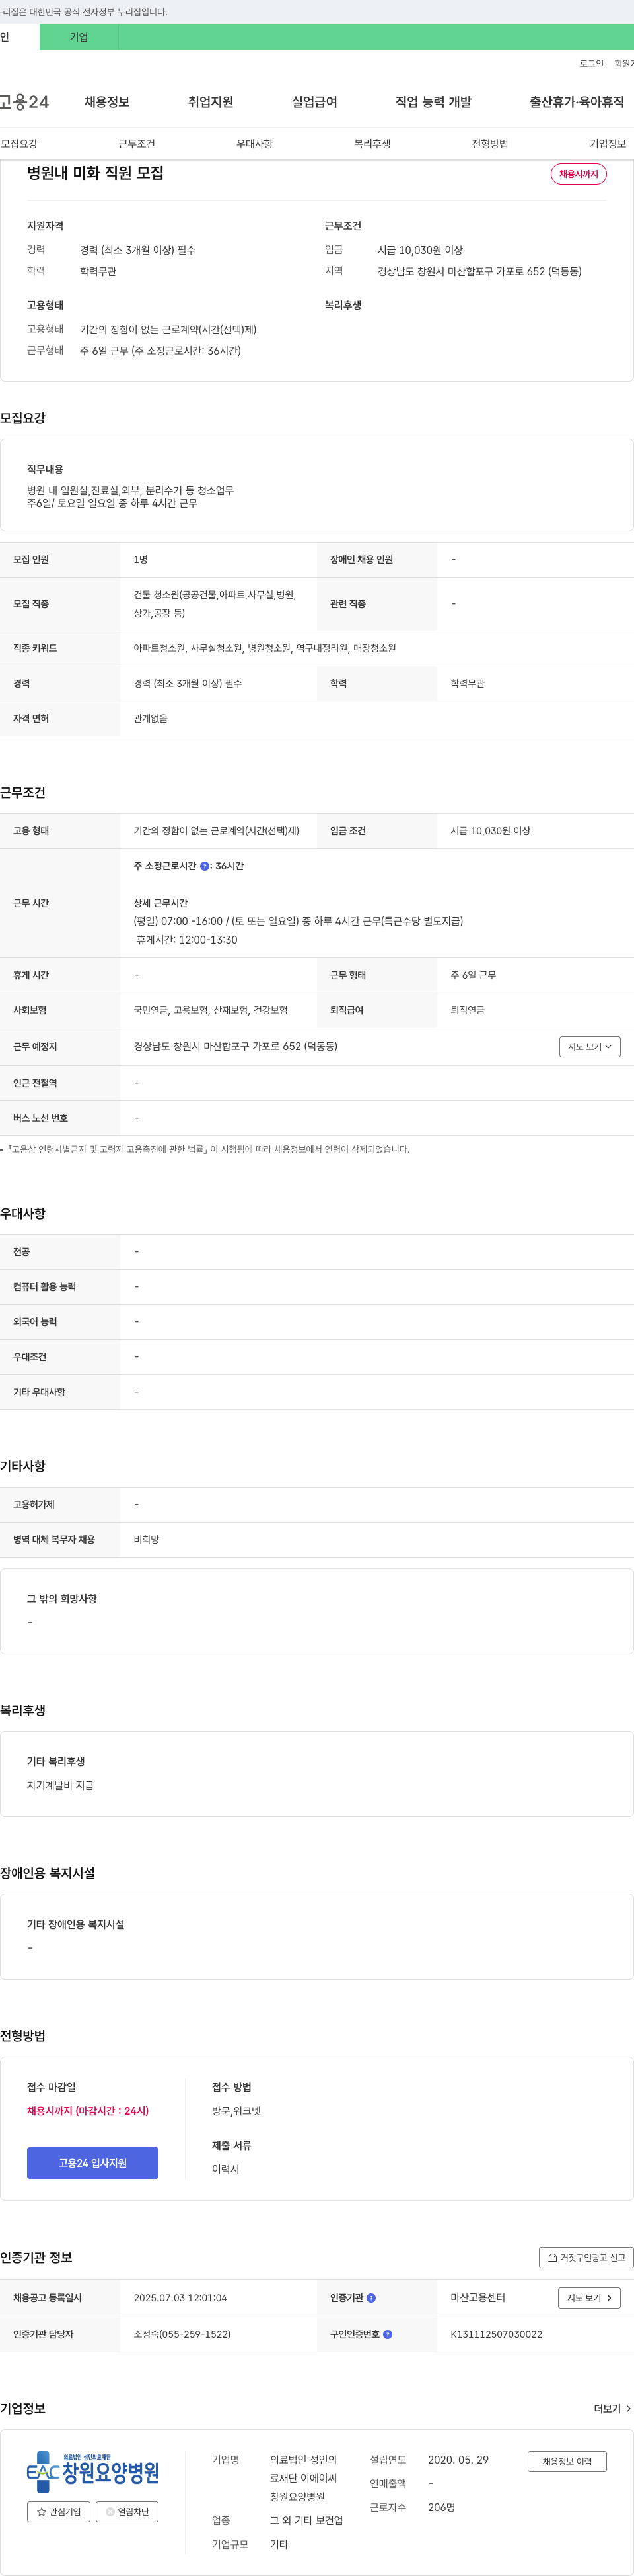Screen dimensions: 634x2576
Task: Click the 자기계발비 지급 benefit text
Action: coord(60,1785)
